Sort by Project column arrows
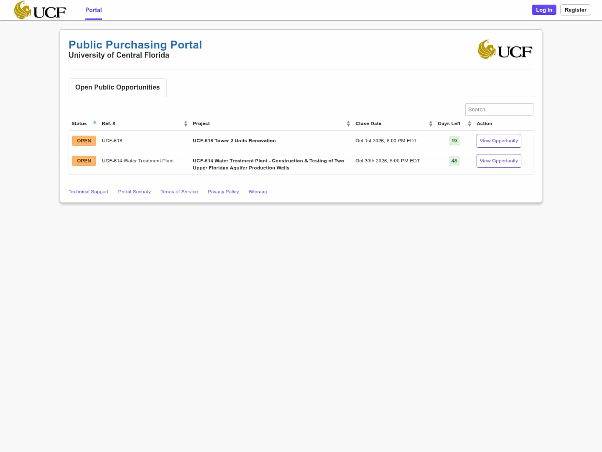 tap(348, 123)
